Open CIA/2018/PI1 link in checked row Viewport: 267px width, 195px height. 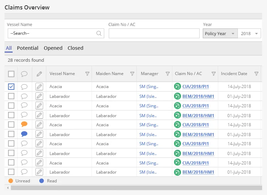point(195,87)
